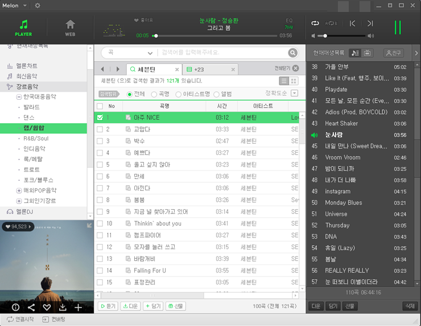Click the settings gear next to Melon

pos(38,5)
